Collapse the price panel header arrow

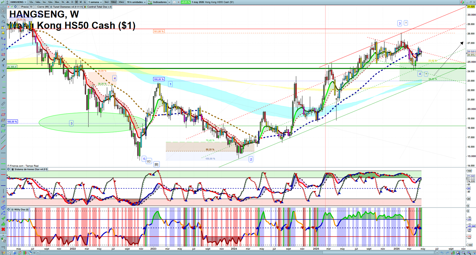[3, 7]
